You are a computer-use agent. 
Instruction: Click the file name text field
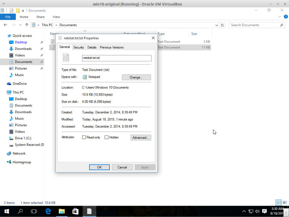point(117,58)
